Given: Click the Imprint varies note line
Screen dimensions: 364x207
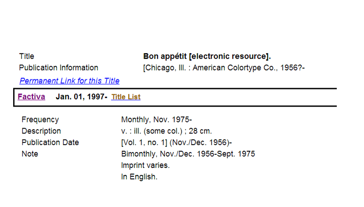Looking at the screenshot, I should coord(145,165).
